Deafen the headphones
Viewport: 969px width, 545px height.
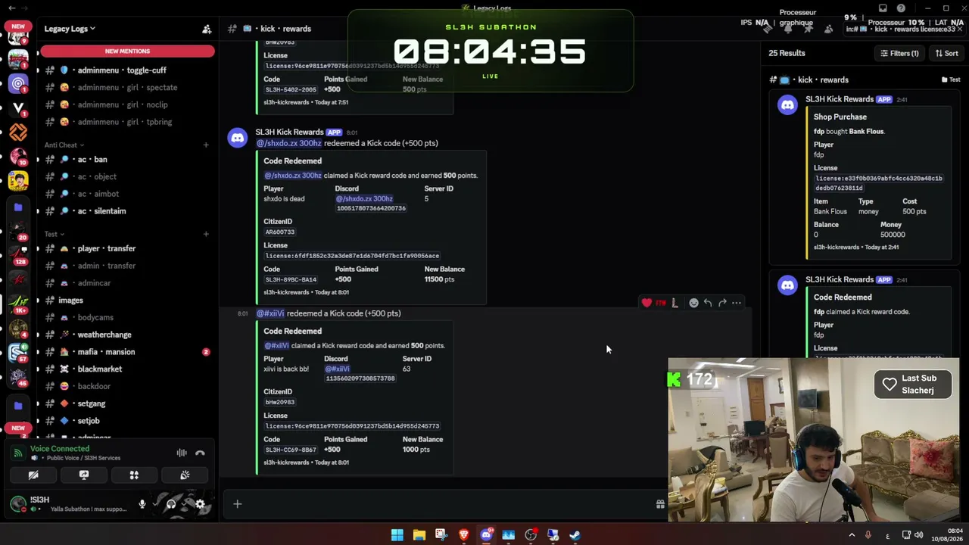click(171, 503)
